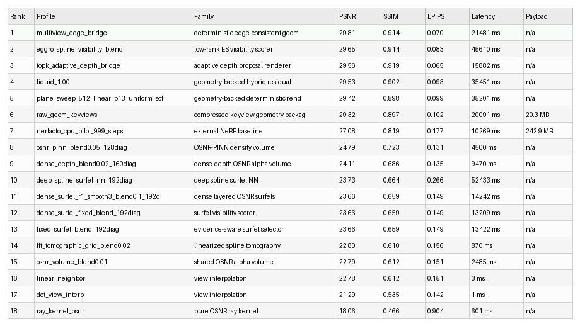Click the LPIPS column header
Viewport: 580px width, 326px height.
click(447, 16)
